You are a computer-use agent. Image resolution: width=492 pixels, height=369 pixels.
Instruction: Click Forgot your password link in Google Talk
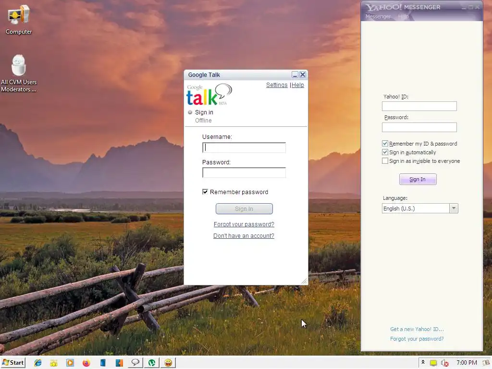[244, 224]
